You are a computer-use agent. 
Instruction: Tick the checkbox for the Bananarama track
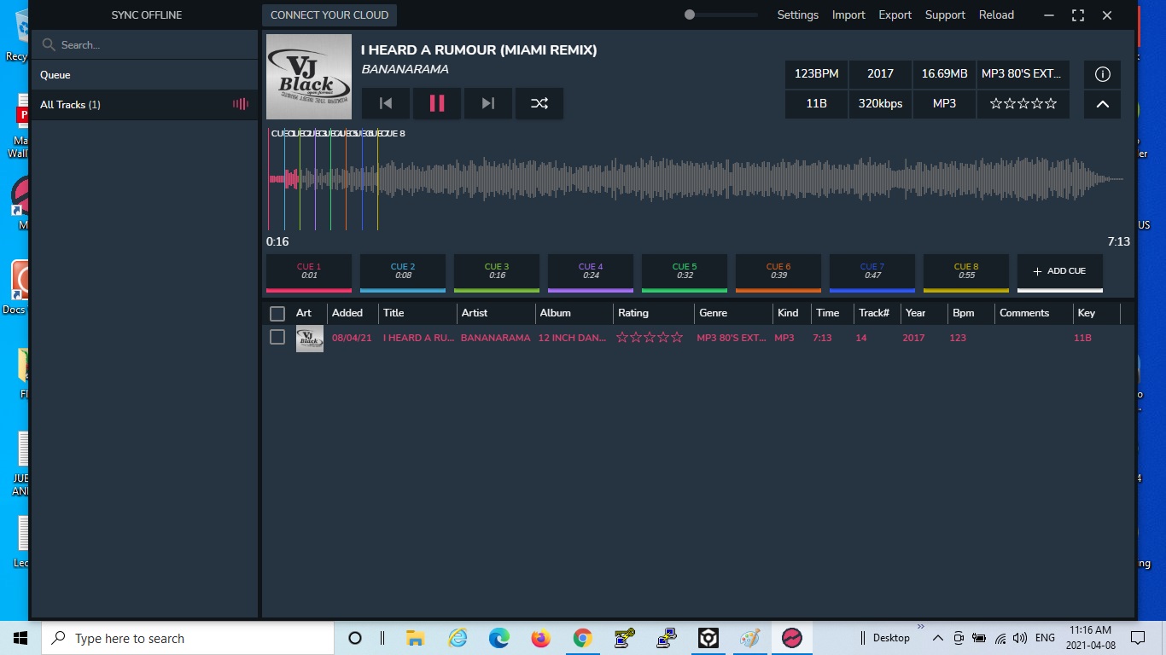[277, 338]
